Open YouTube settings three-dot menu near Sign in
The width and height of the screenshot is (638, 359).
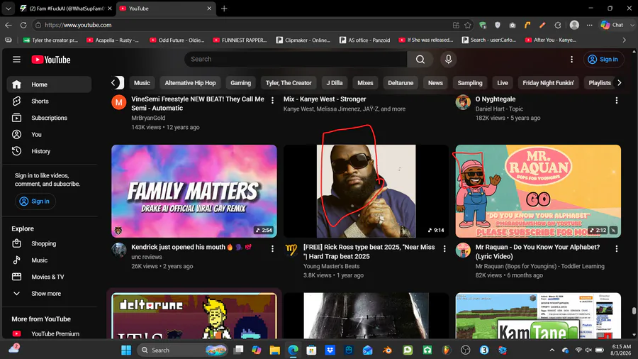point(571,60)
